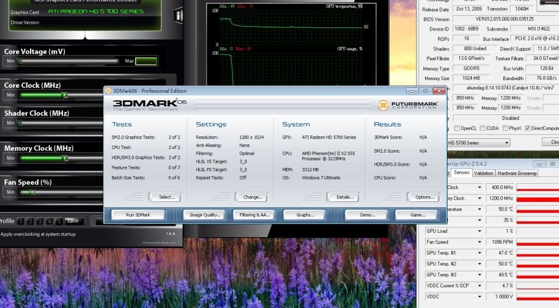Launch the Demo... button
The width and height of the screenshot is (559, 308).
click(367, 215)
